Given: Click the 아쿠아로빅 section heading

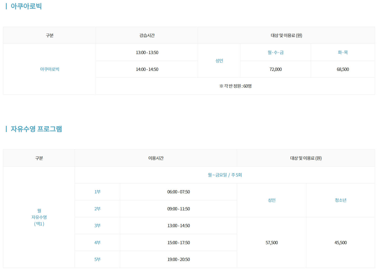Looking at the screenshot, I should pos(26,6).
